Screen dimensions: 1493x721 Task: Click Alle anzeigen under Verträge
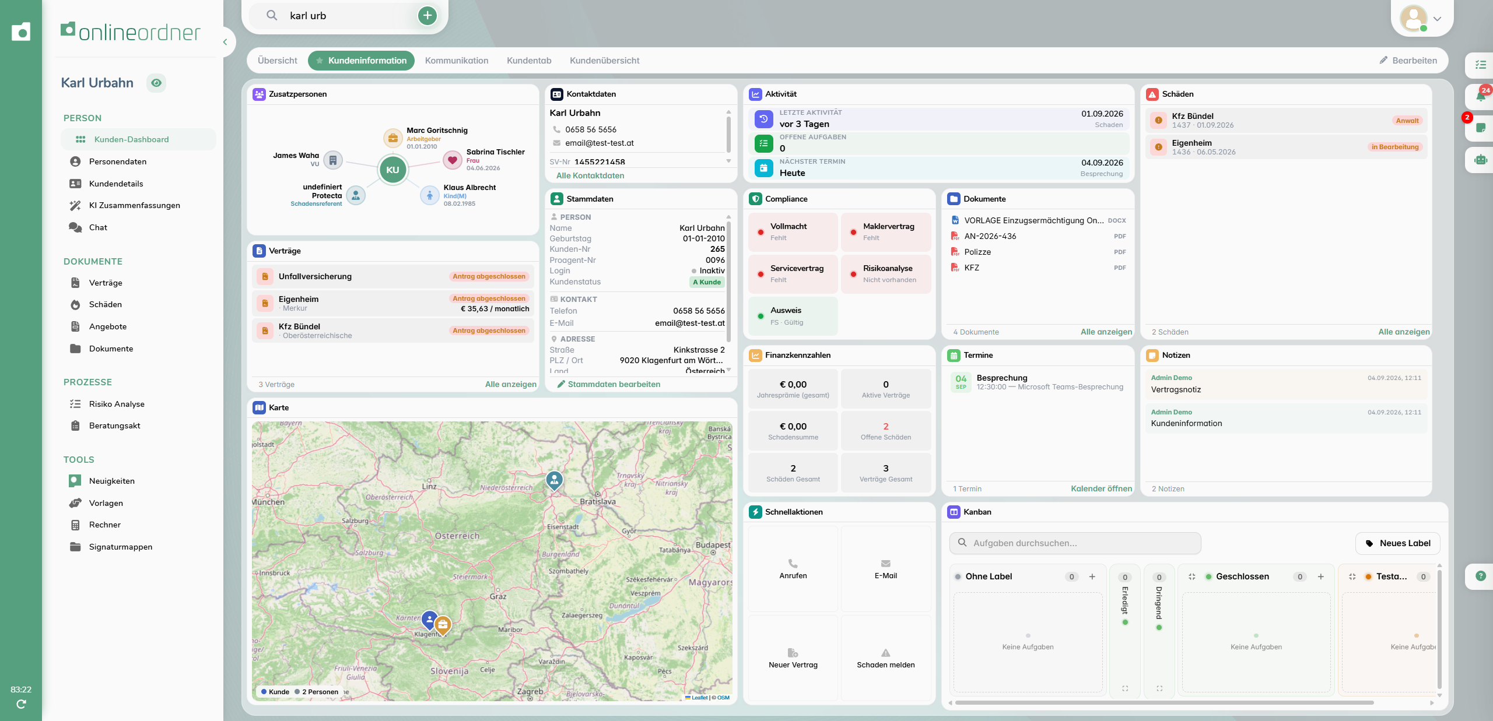[x=511, y=384]
